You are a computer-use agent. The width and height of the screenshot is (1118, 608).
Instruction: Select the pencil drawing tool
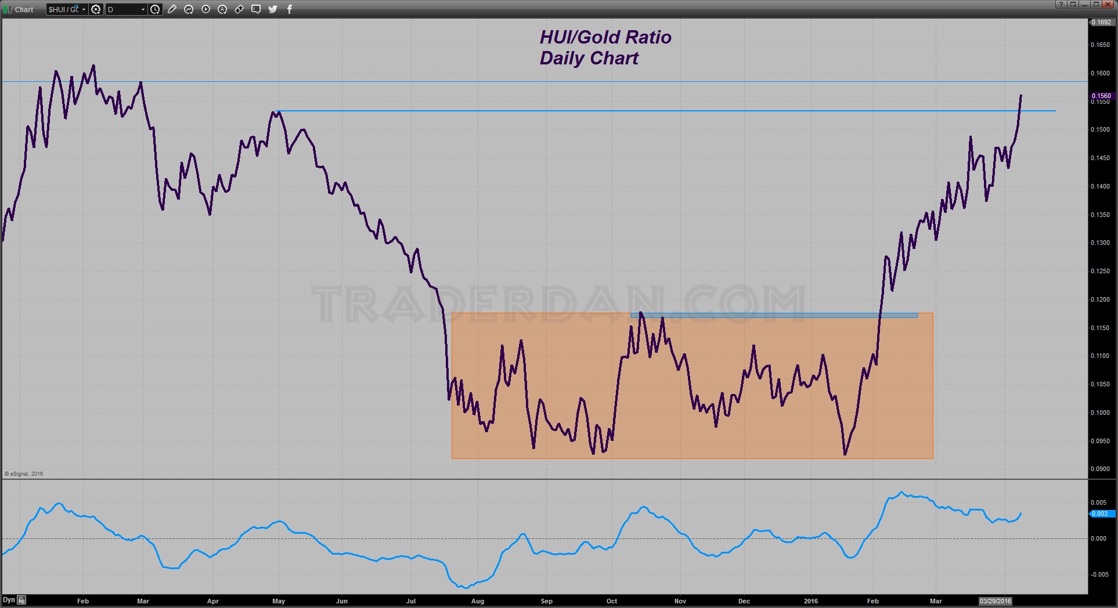[172, 9]
